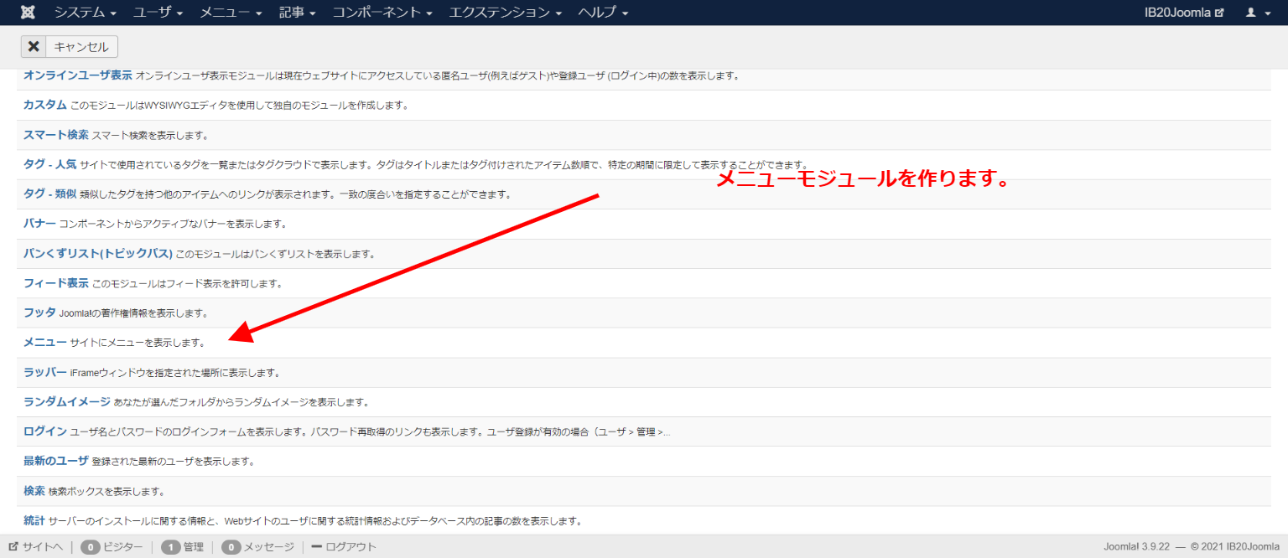Open the user account icon menu
The height and width of the screenshot is (558, 1288).
tap(1258, 13)
